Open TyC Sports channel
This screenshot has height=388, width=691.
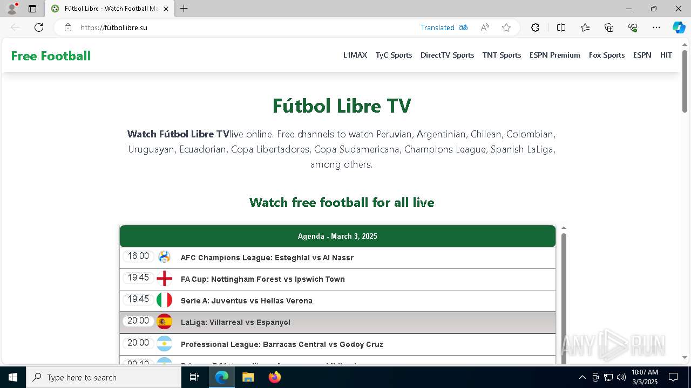coord(394,55)
